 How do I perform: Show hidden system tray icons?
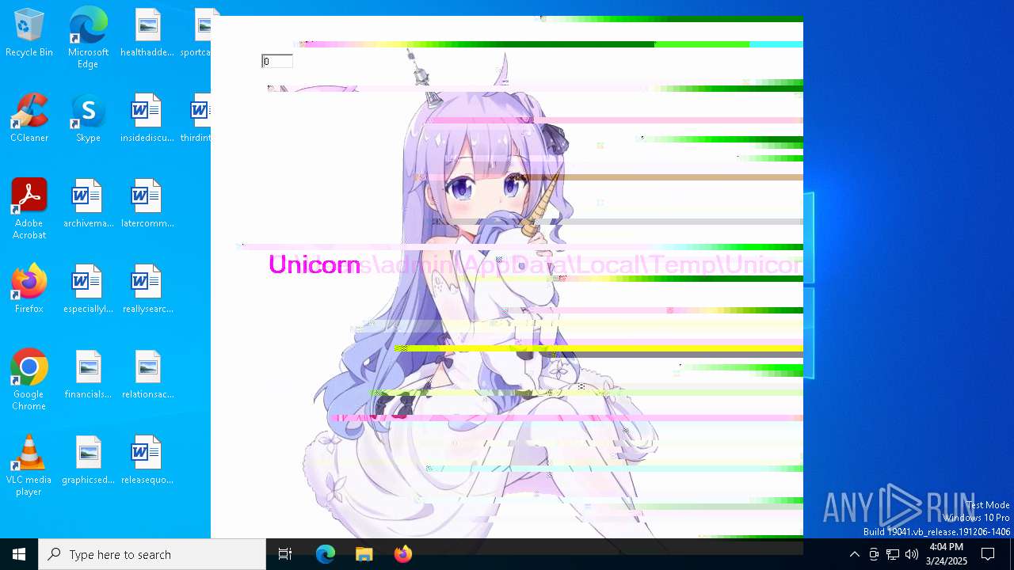click(854, 554)
